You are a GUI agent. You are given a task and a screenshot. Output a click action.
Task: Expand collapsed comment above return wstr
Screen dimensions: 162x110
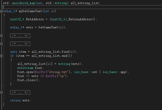click(1, 92)
